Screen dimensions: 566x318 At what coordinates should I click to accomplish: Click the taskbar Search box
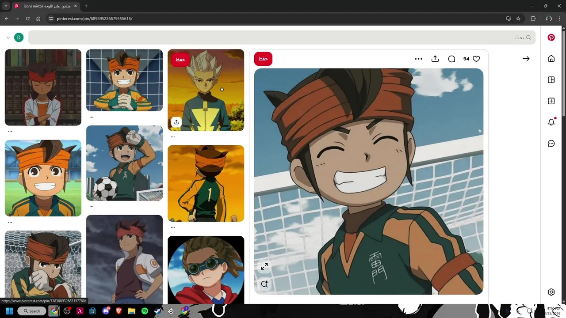tap(32, 311)
